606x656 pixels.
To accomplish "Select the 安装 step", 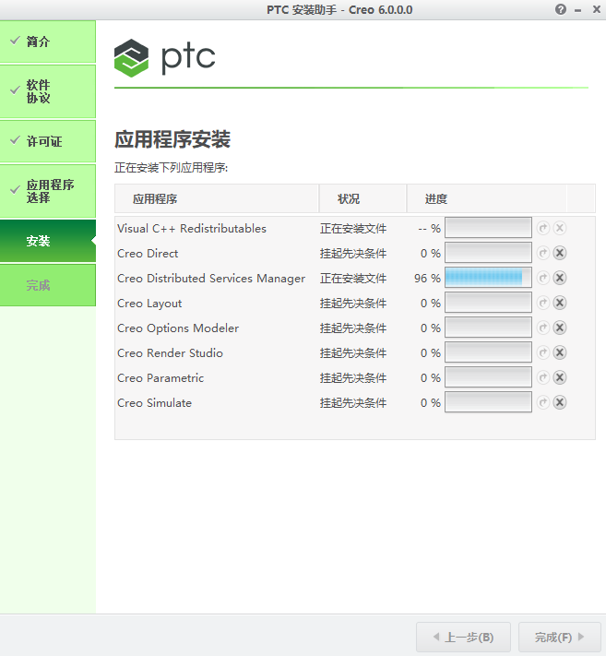I will pyautogui.click(x=48, y=241).
